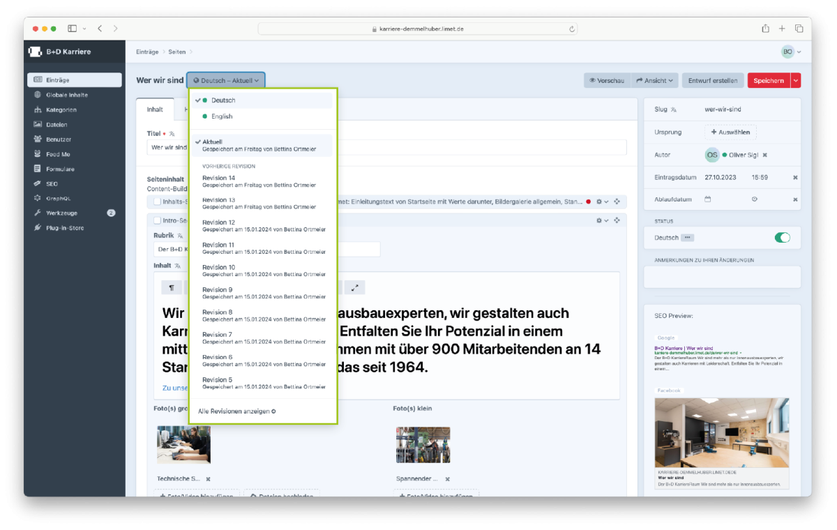Check the Intro block checkbox

(x=158, y=220)
